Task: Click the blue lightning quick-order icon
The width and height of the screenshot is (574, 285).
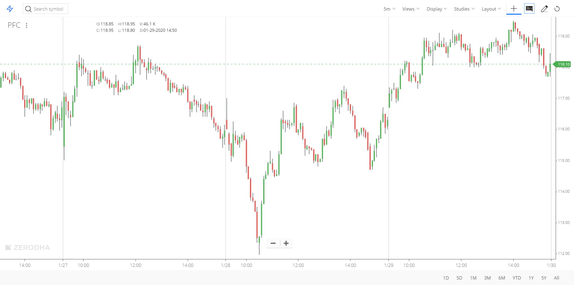Action: pos(10,8)
